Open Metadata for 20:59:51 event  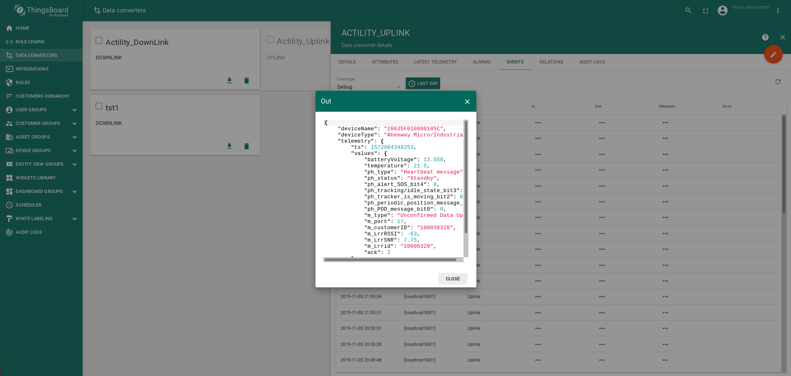[665, 329]
